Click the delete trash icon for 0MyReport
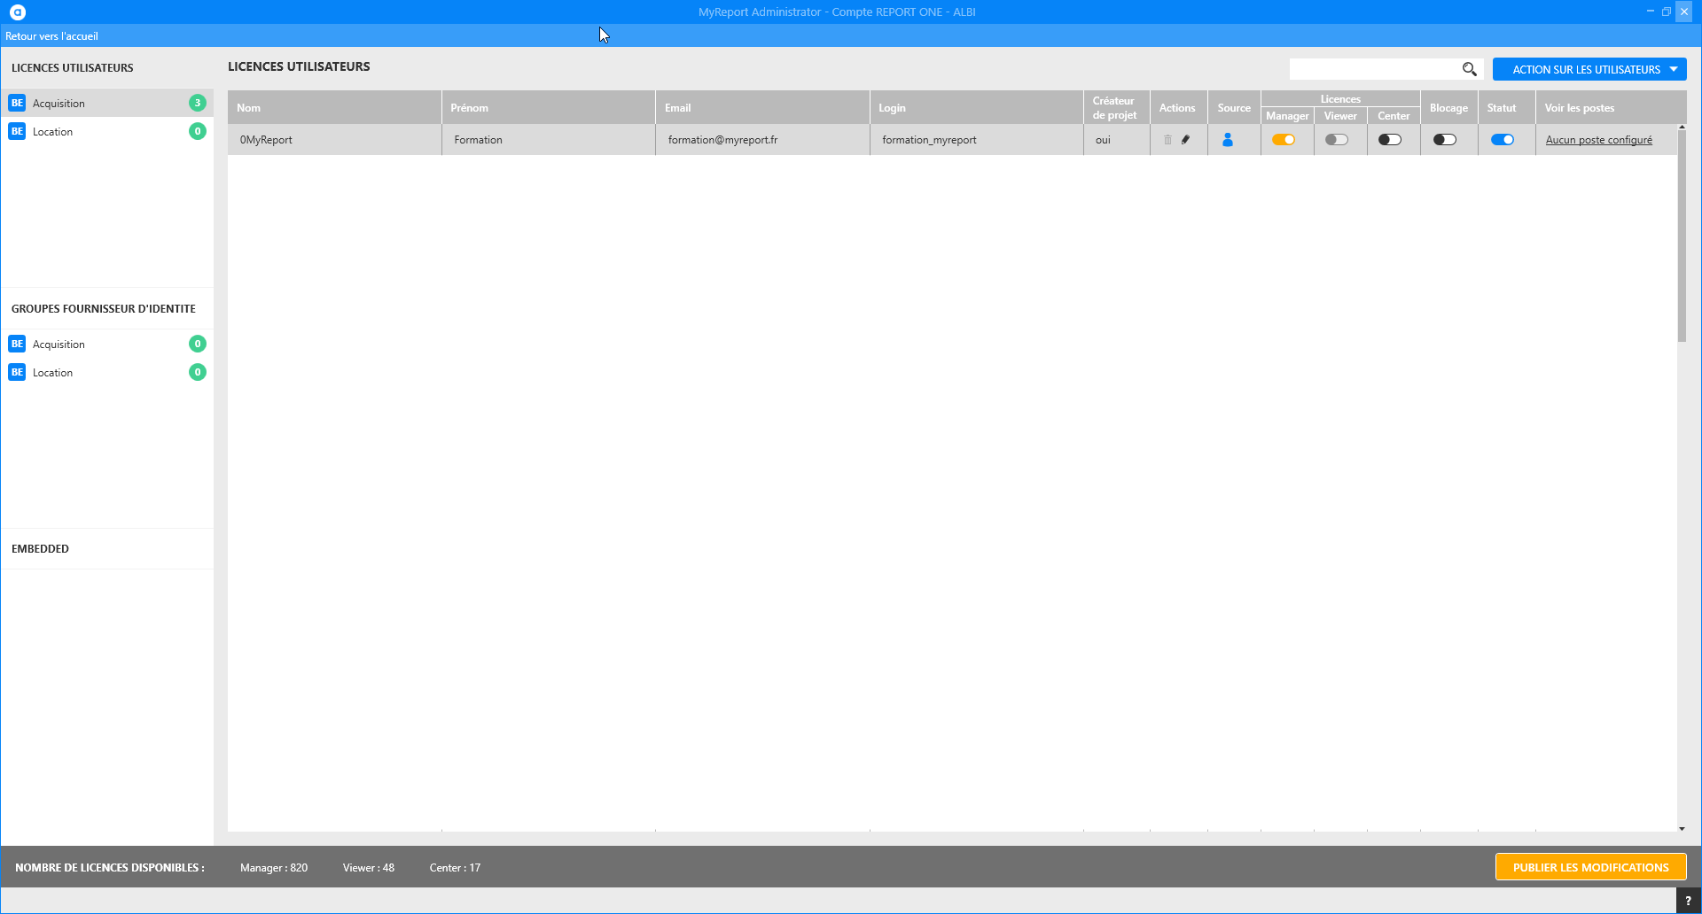Image resolution: width=1702 pixels, height=914 pixels. coord(1167,140)
